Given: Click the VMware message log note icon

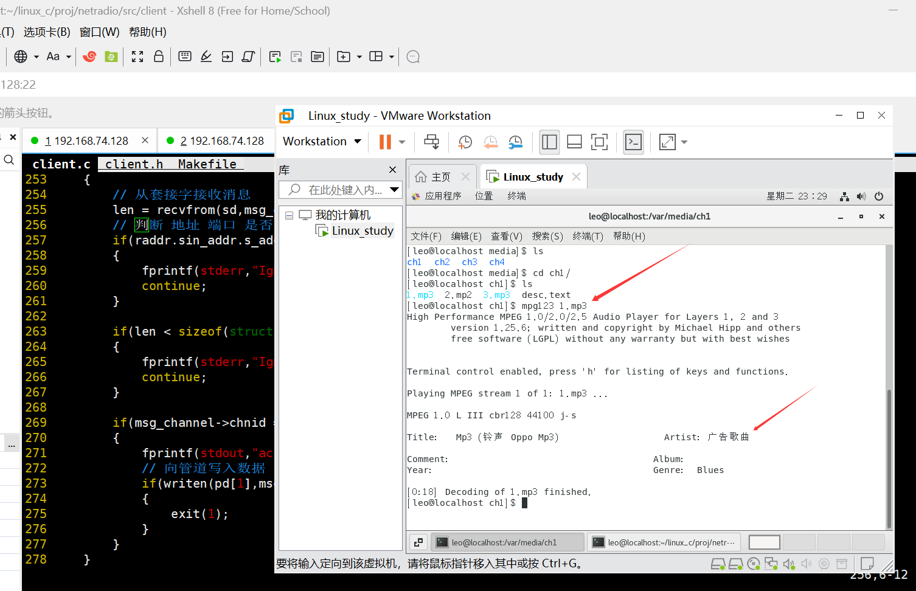Looking at the screenshot, I should [867, 564].
